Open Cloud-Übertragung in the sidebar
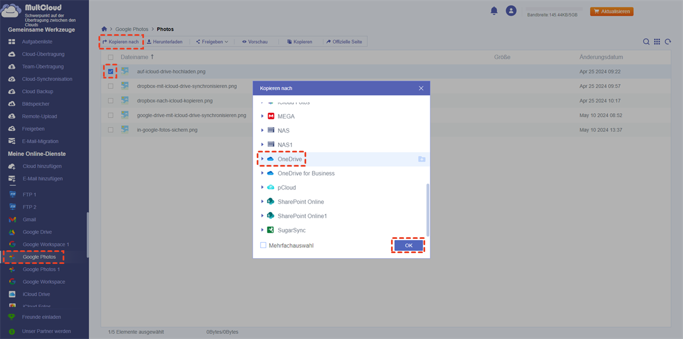This screenshot has width=683, height=339. click(43, 54)
